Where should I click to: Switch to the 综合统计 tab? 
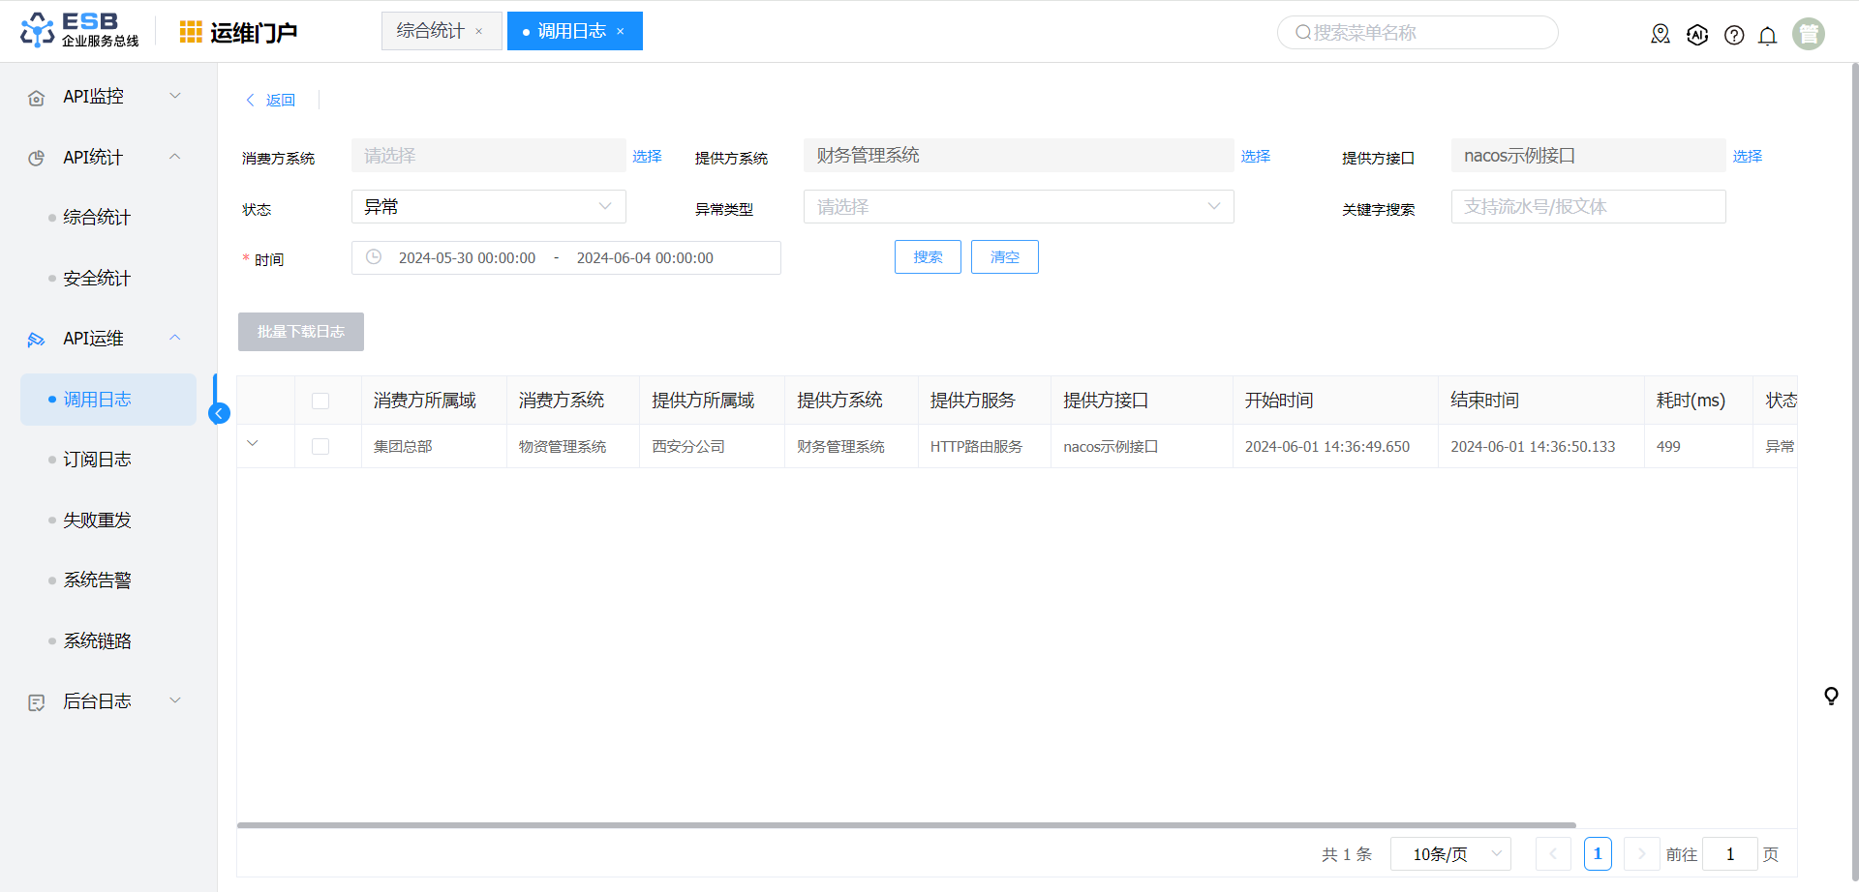(431, 31)
